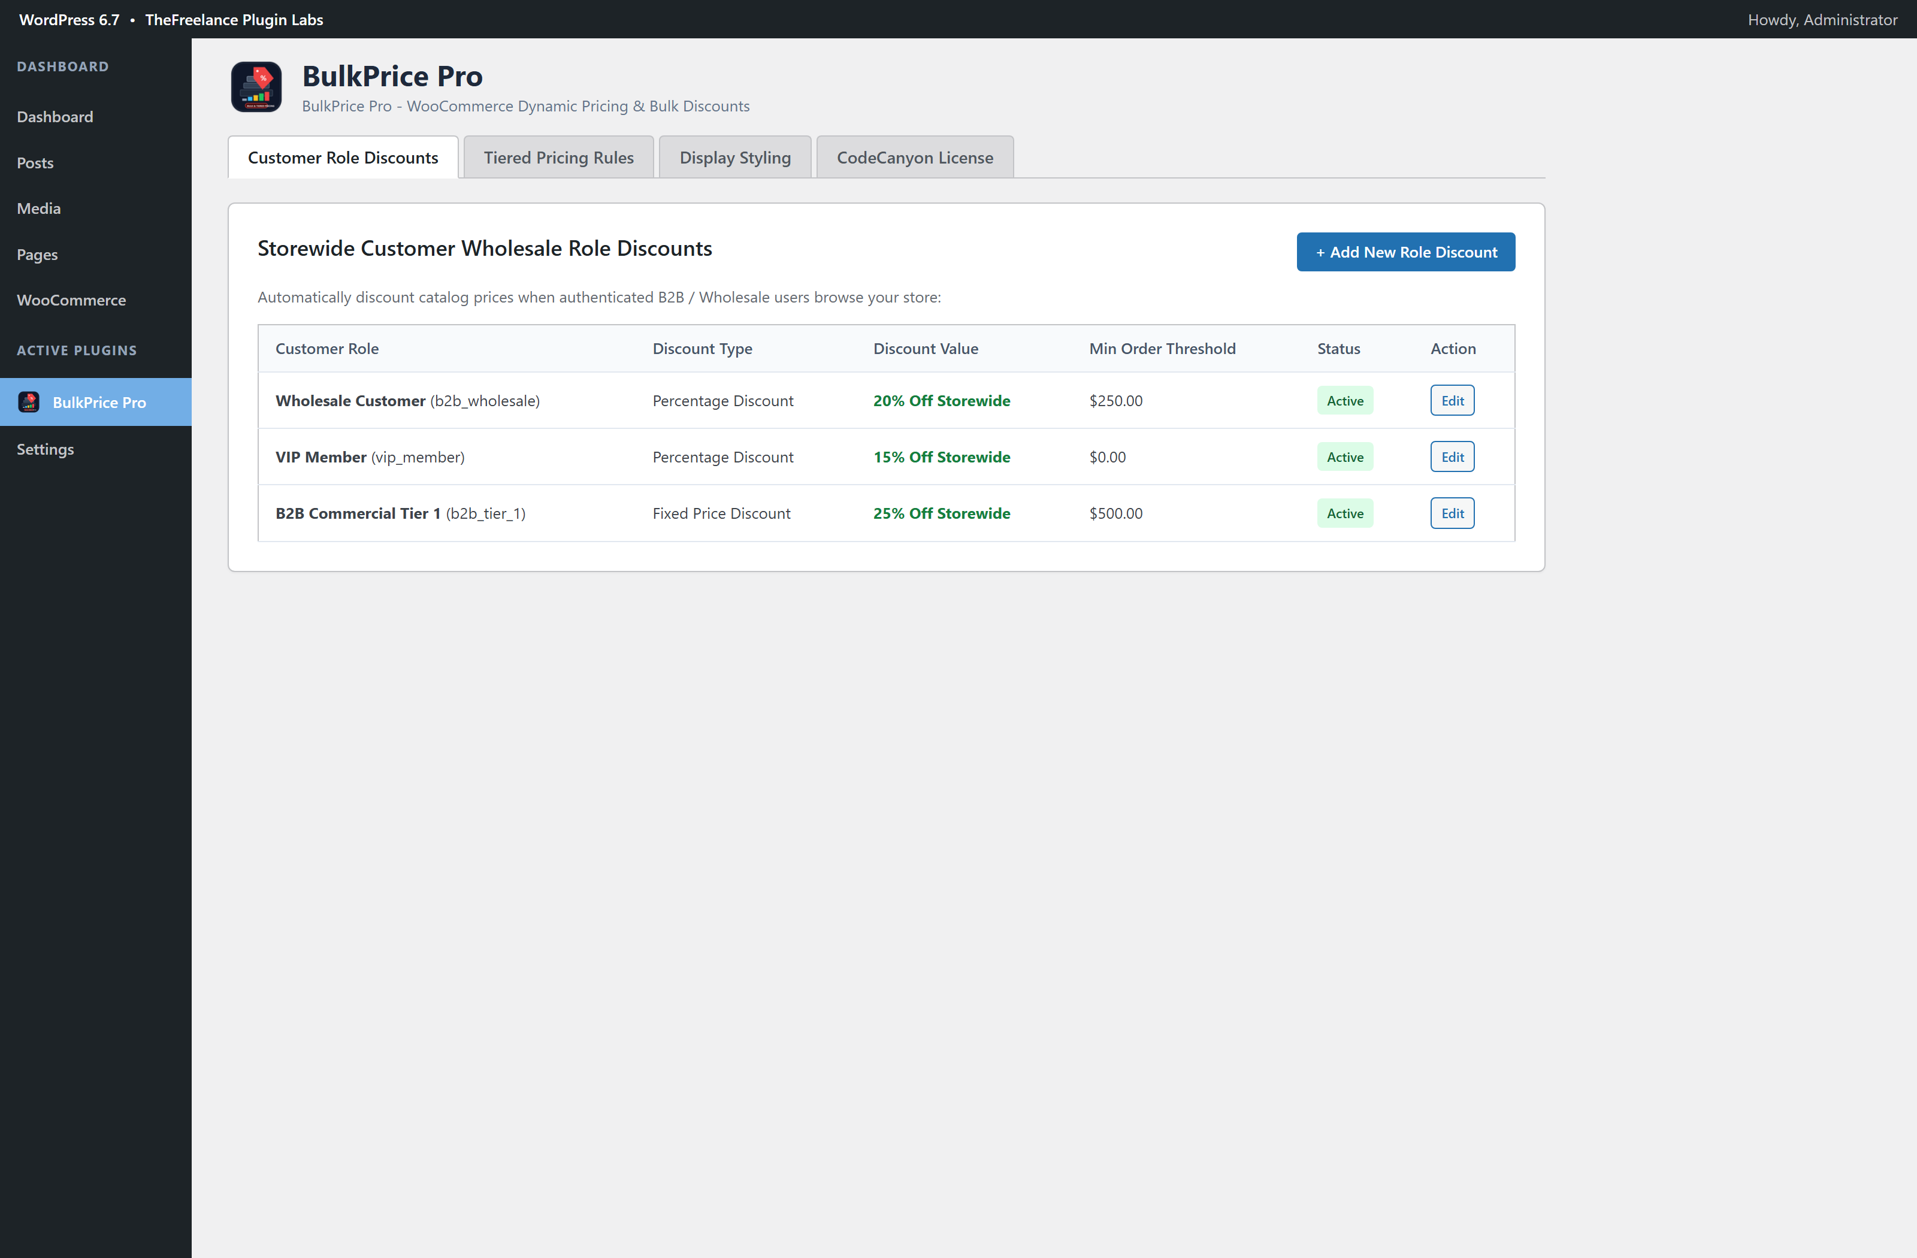Click the $500.00 threshold cell
1917x1258 pixels.
1115,513
